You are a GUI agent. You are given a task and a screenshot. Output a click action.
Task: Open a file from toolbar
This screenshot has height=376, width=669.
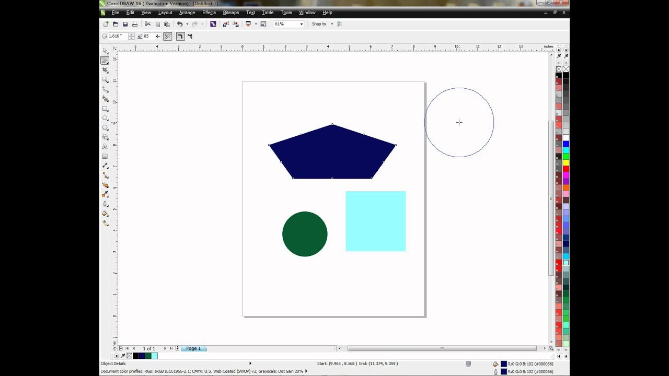click(116, 24)
